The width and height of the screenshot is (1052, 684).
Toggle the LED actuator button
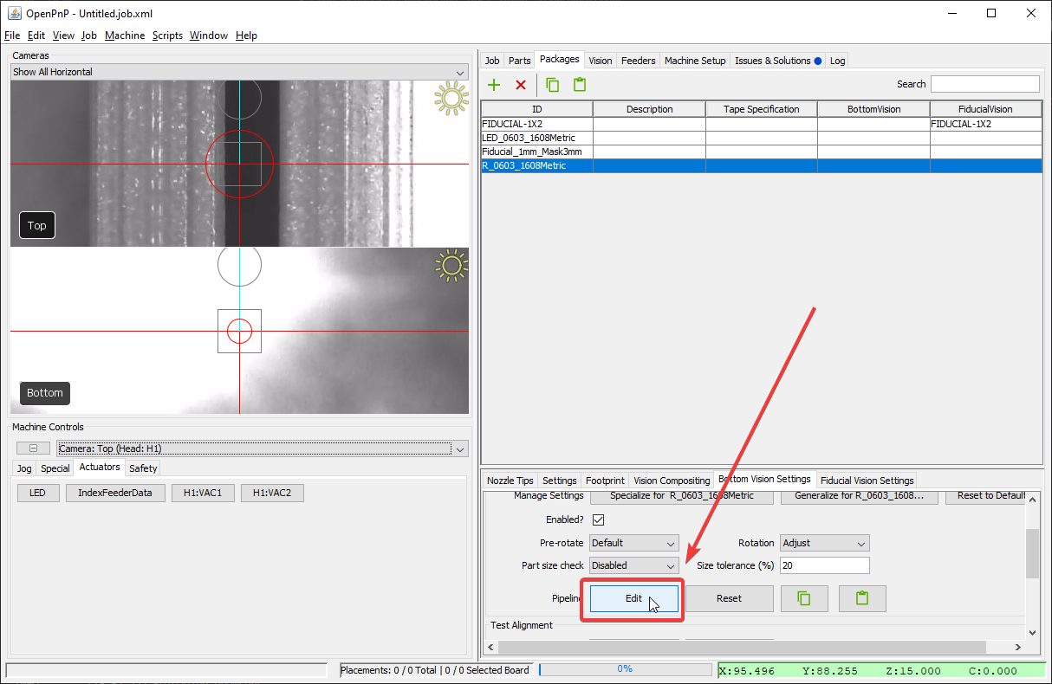click(x=38, y=493)
